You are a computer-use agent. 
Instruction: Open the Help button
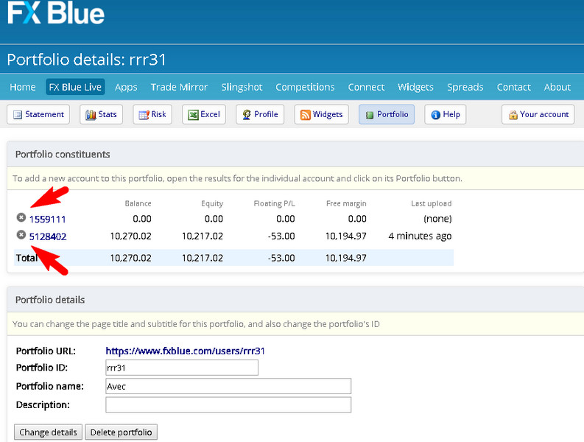click(x=446, y=114)
